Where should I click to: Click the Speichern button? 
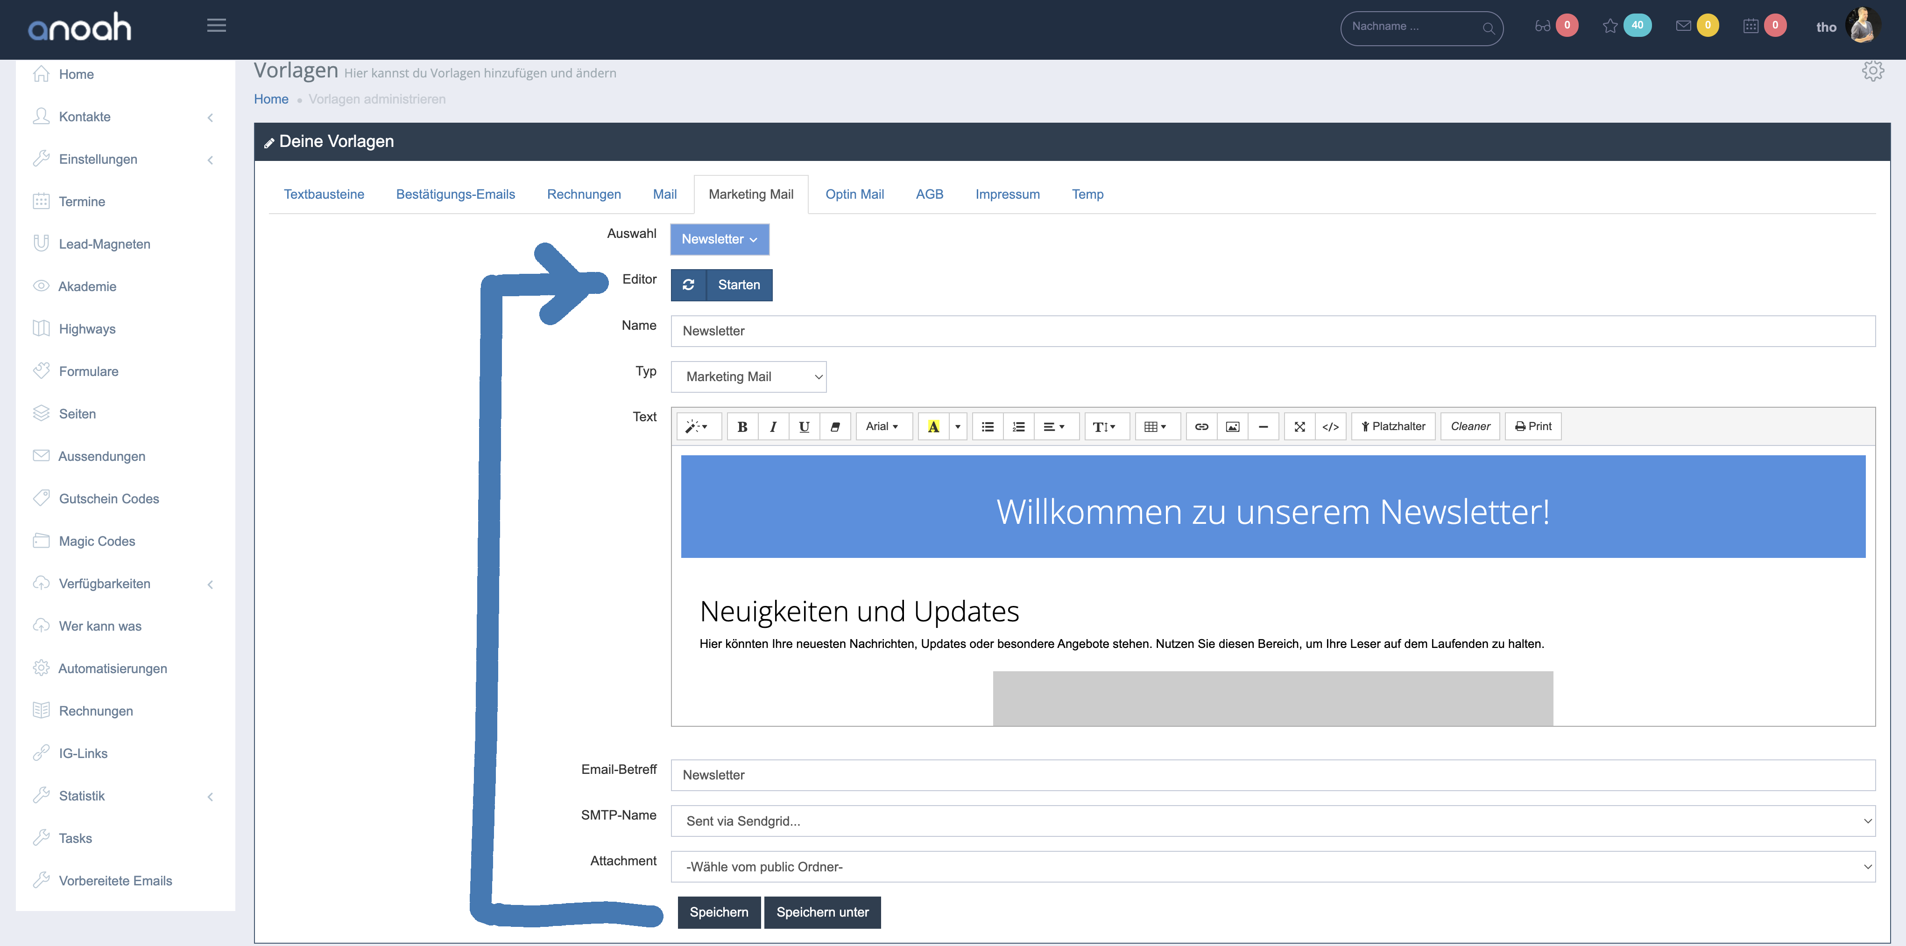[719, 912]
